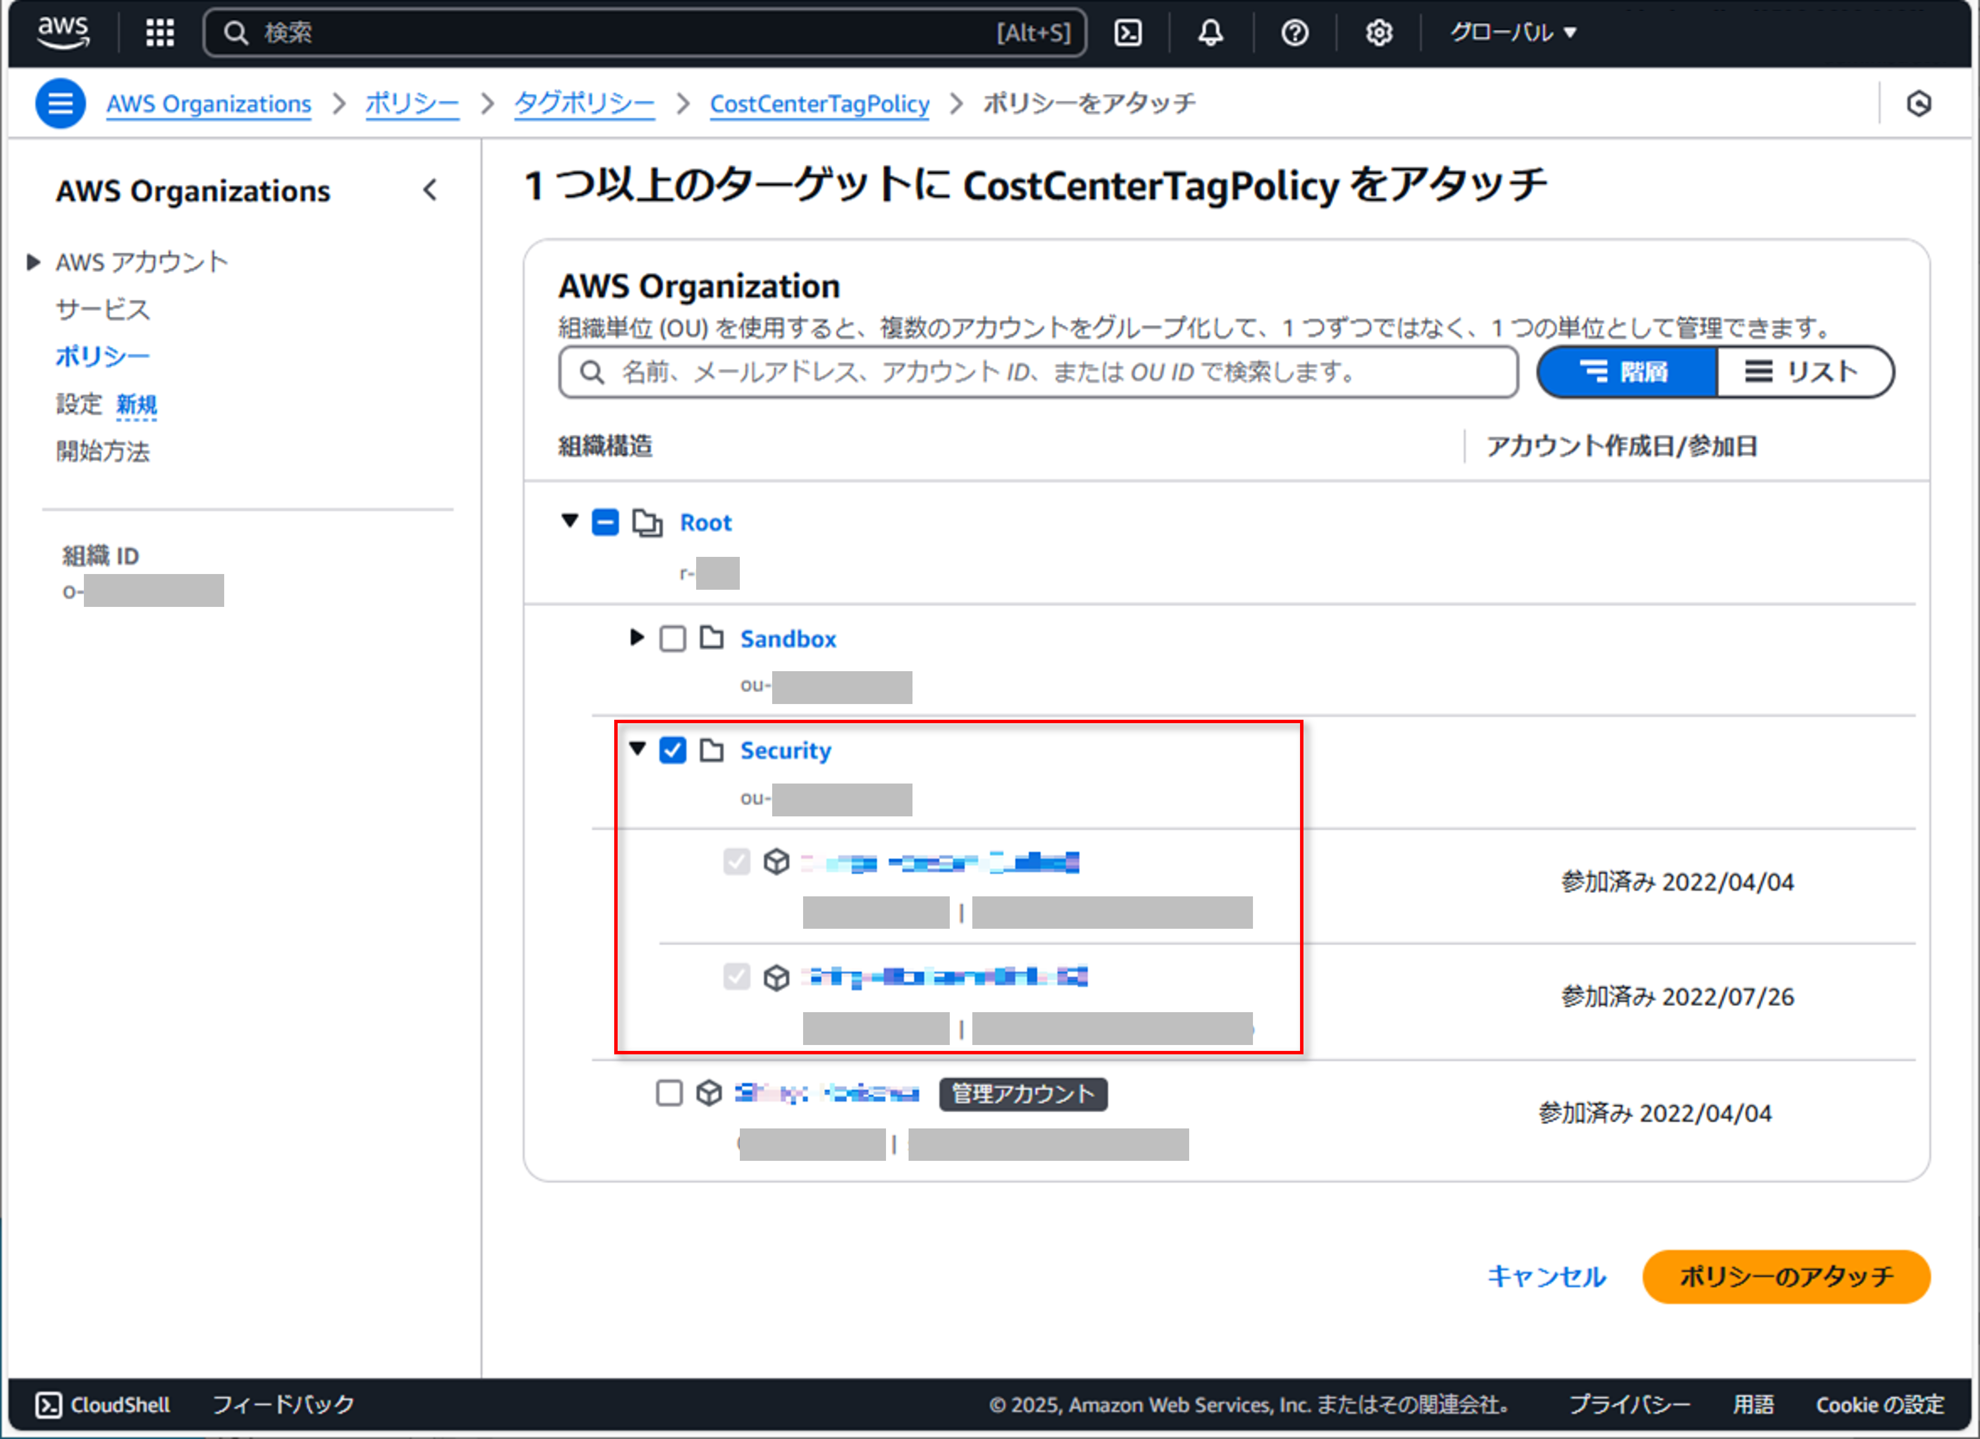Image resolution: width=1980 pixels, height=1439 pixels.
Task: Click the account search input field
Action: click(x=1039, y=372)
